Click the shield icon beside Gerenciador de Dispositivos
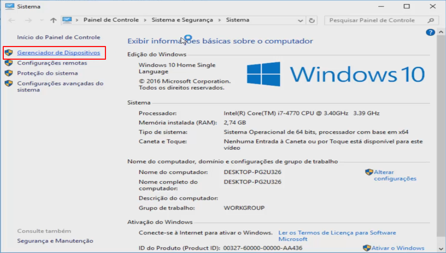446x253 pixels. 9,53
